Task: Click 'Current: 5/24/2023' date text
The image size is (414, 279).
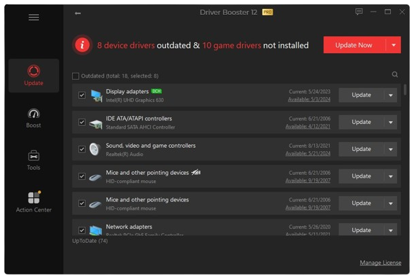Action: click(309, 92)
